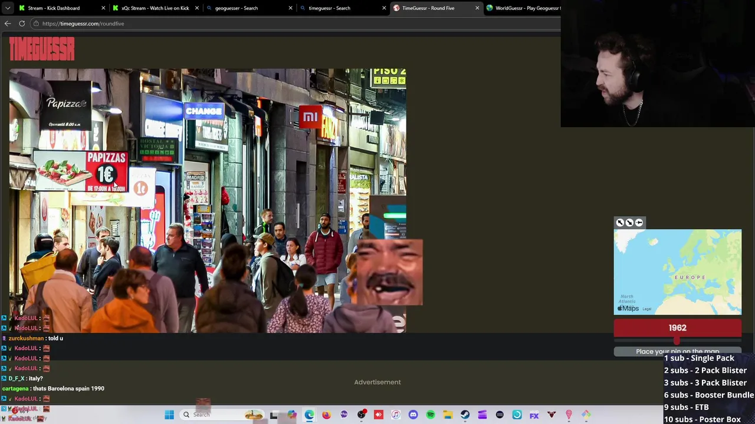Open File Explorer from taskbar
The width and height of the screenshot is (755, 424).
click(x=448, y=415)
